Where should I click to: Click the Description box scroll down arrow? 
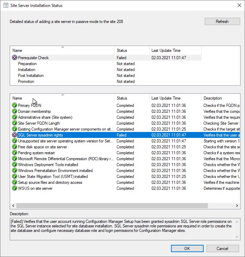click(237, 237)
